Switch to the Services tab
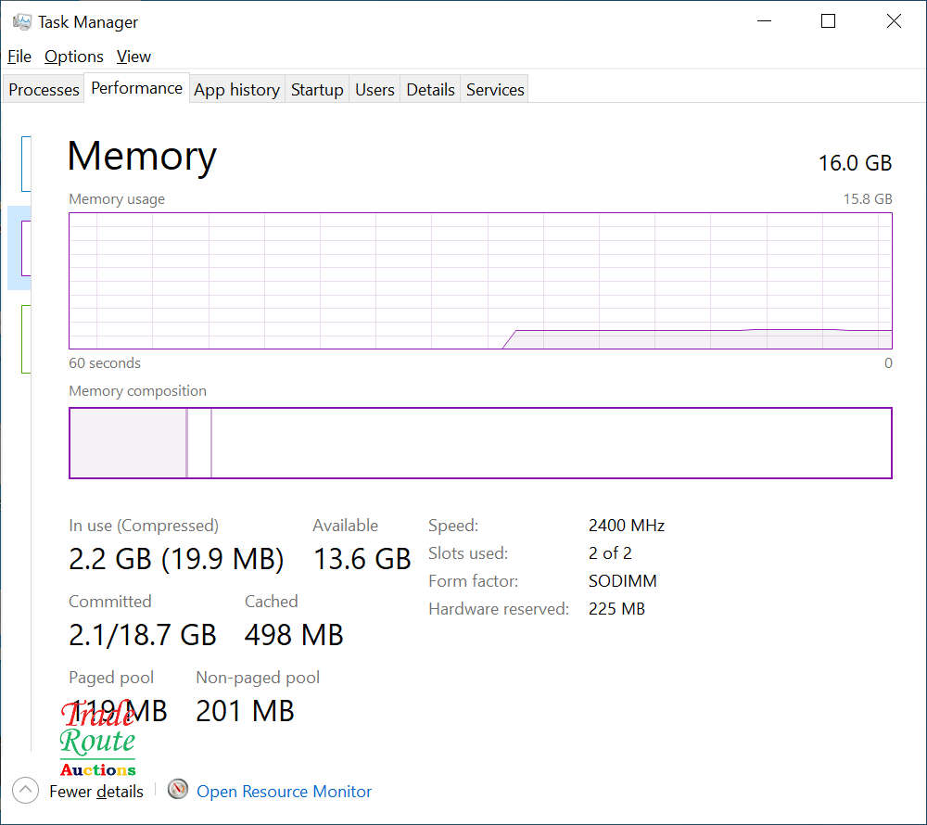The height and width of the screenshot is (825, 927). click(495, 90)
